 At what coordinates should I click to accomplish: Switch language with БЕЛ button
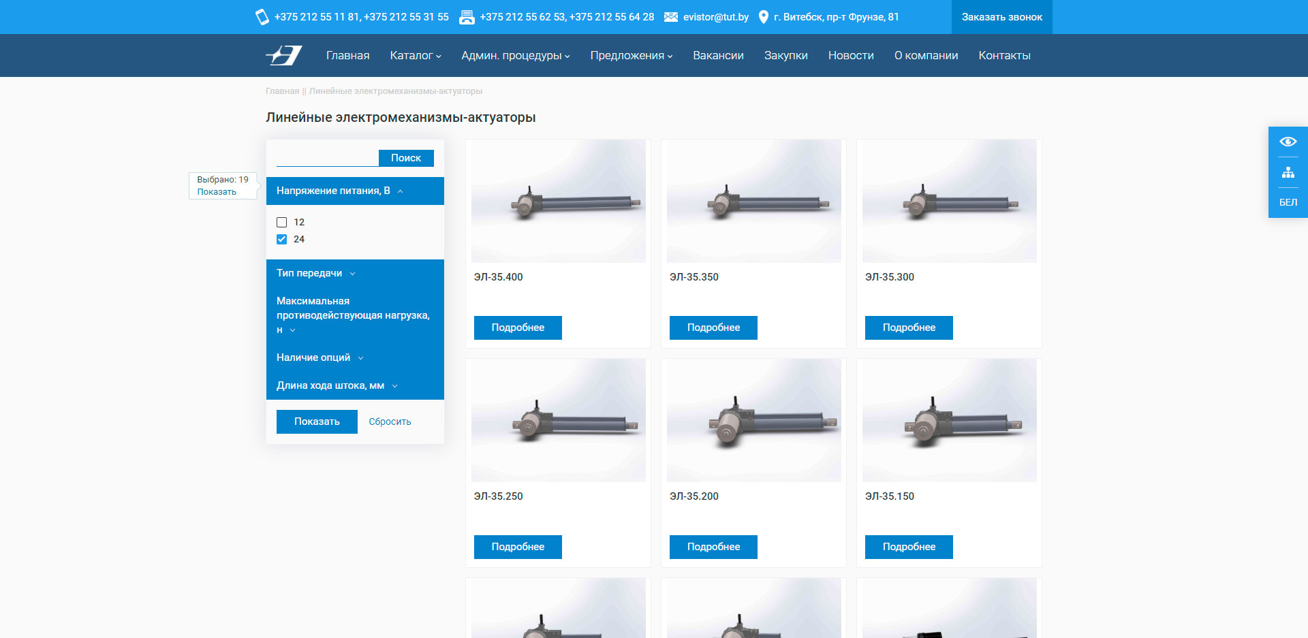[1288, 202]
